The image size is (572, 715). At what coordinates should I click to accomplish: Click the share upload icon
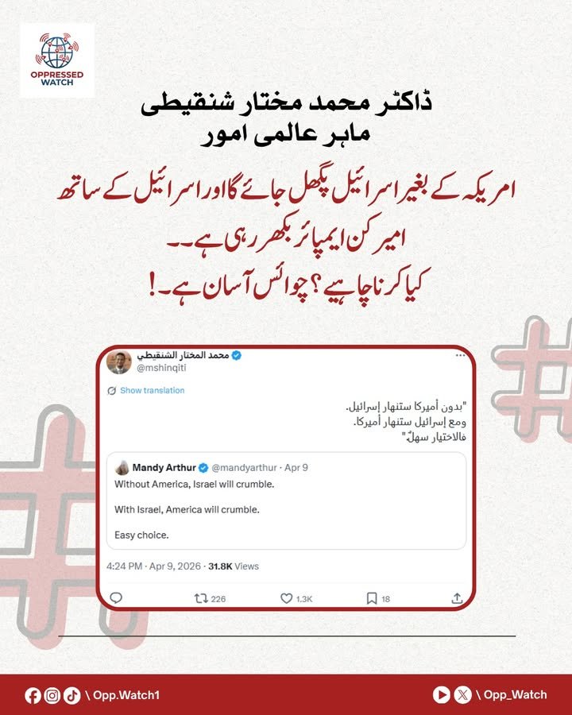457,598
